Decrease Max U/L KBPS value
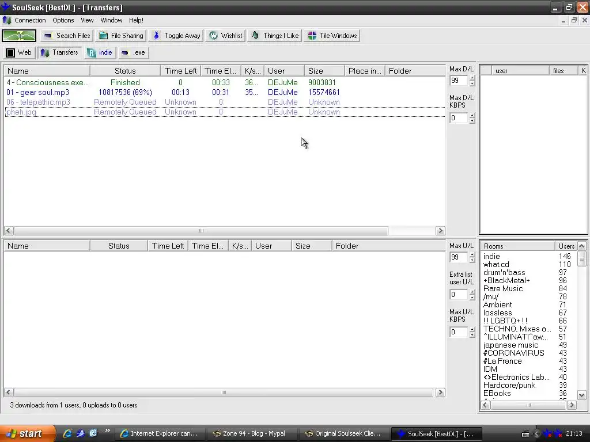Viewport: 590px width, 442px height. coord(472,335)
